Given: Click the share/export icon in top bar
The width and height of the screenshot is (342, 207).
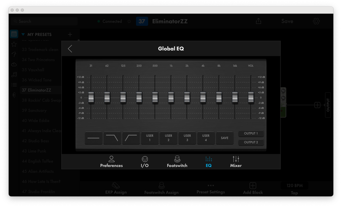Looking at the screenshot, I should pyautogui.click(x=258, y=21).
